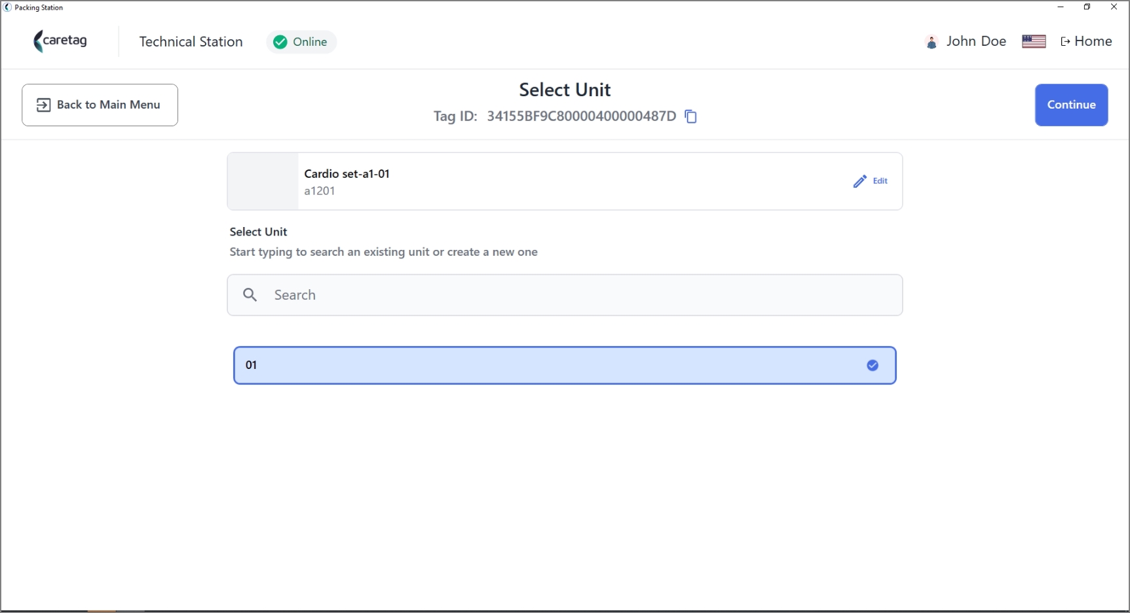Viewport: 1130px width, 613px height.
Task: Click Continue button
Action: click(1071, 105)
